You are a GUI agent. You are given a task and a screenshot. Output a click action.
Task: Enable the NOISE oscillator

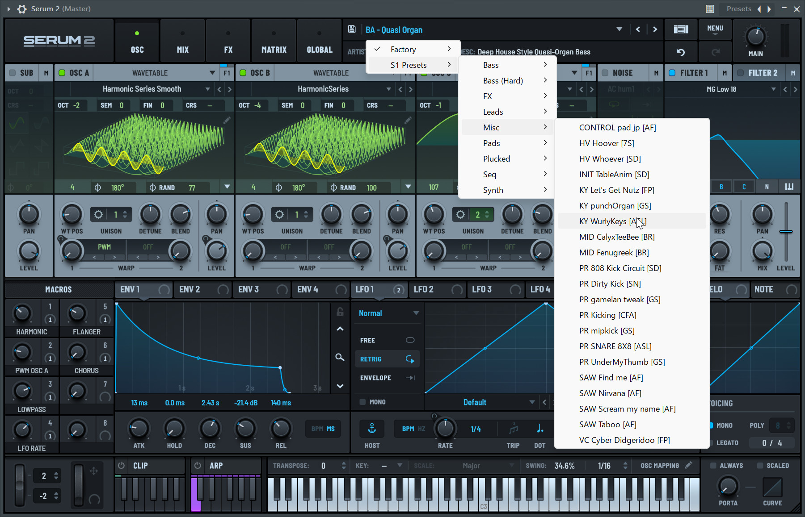(605, 73)
